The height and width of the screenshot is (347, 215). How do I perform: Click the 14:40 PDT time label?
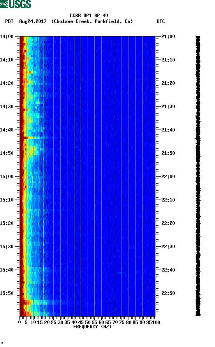point(7,130)
